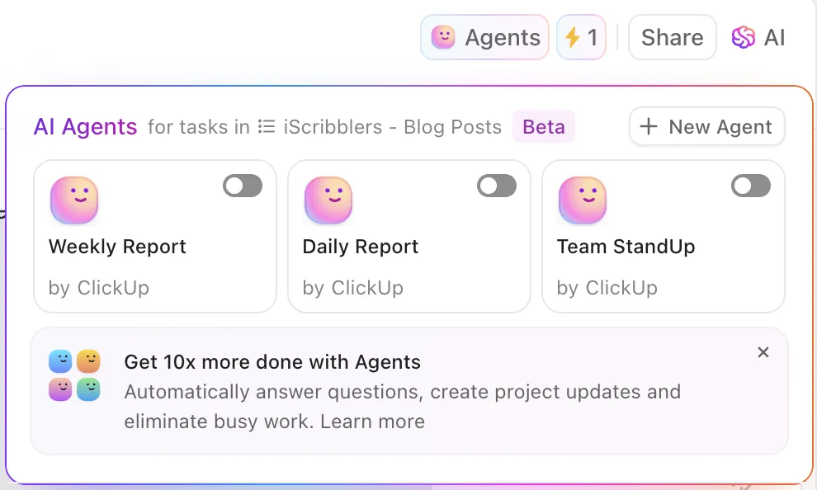Click the Beta badge label
817x490 pixels.
(544, 126)
